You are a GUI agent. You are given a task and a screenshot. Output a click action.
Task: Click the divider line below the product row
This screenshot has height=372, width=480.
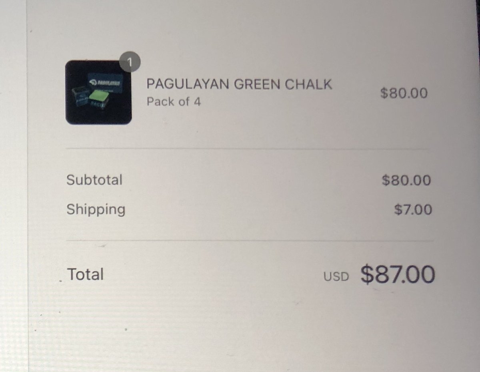coord(246,149)
